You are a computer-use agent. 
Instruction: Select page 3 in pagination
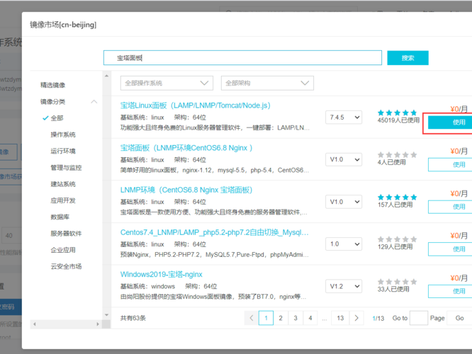(x=296, y=318)
